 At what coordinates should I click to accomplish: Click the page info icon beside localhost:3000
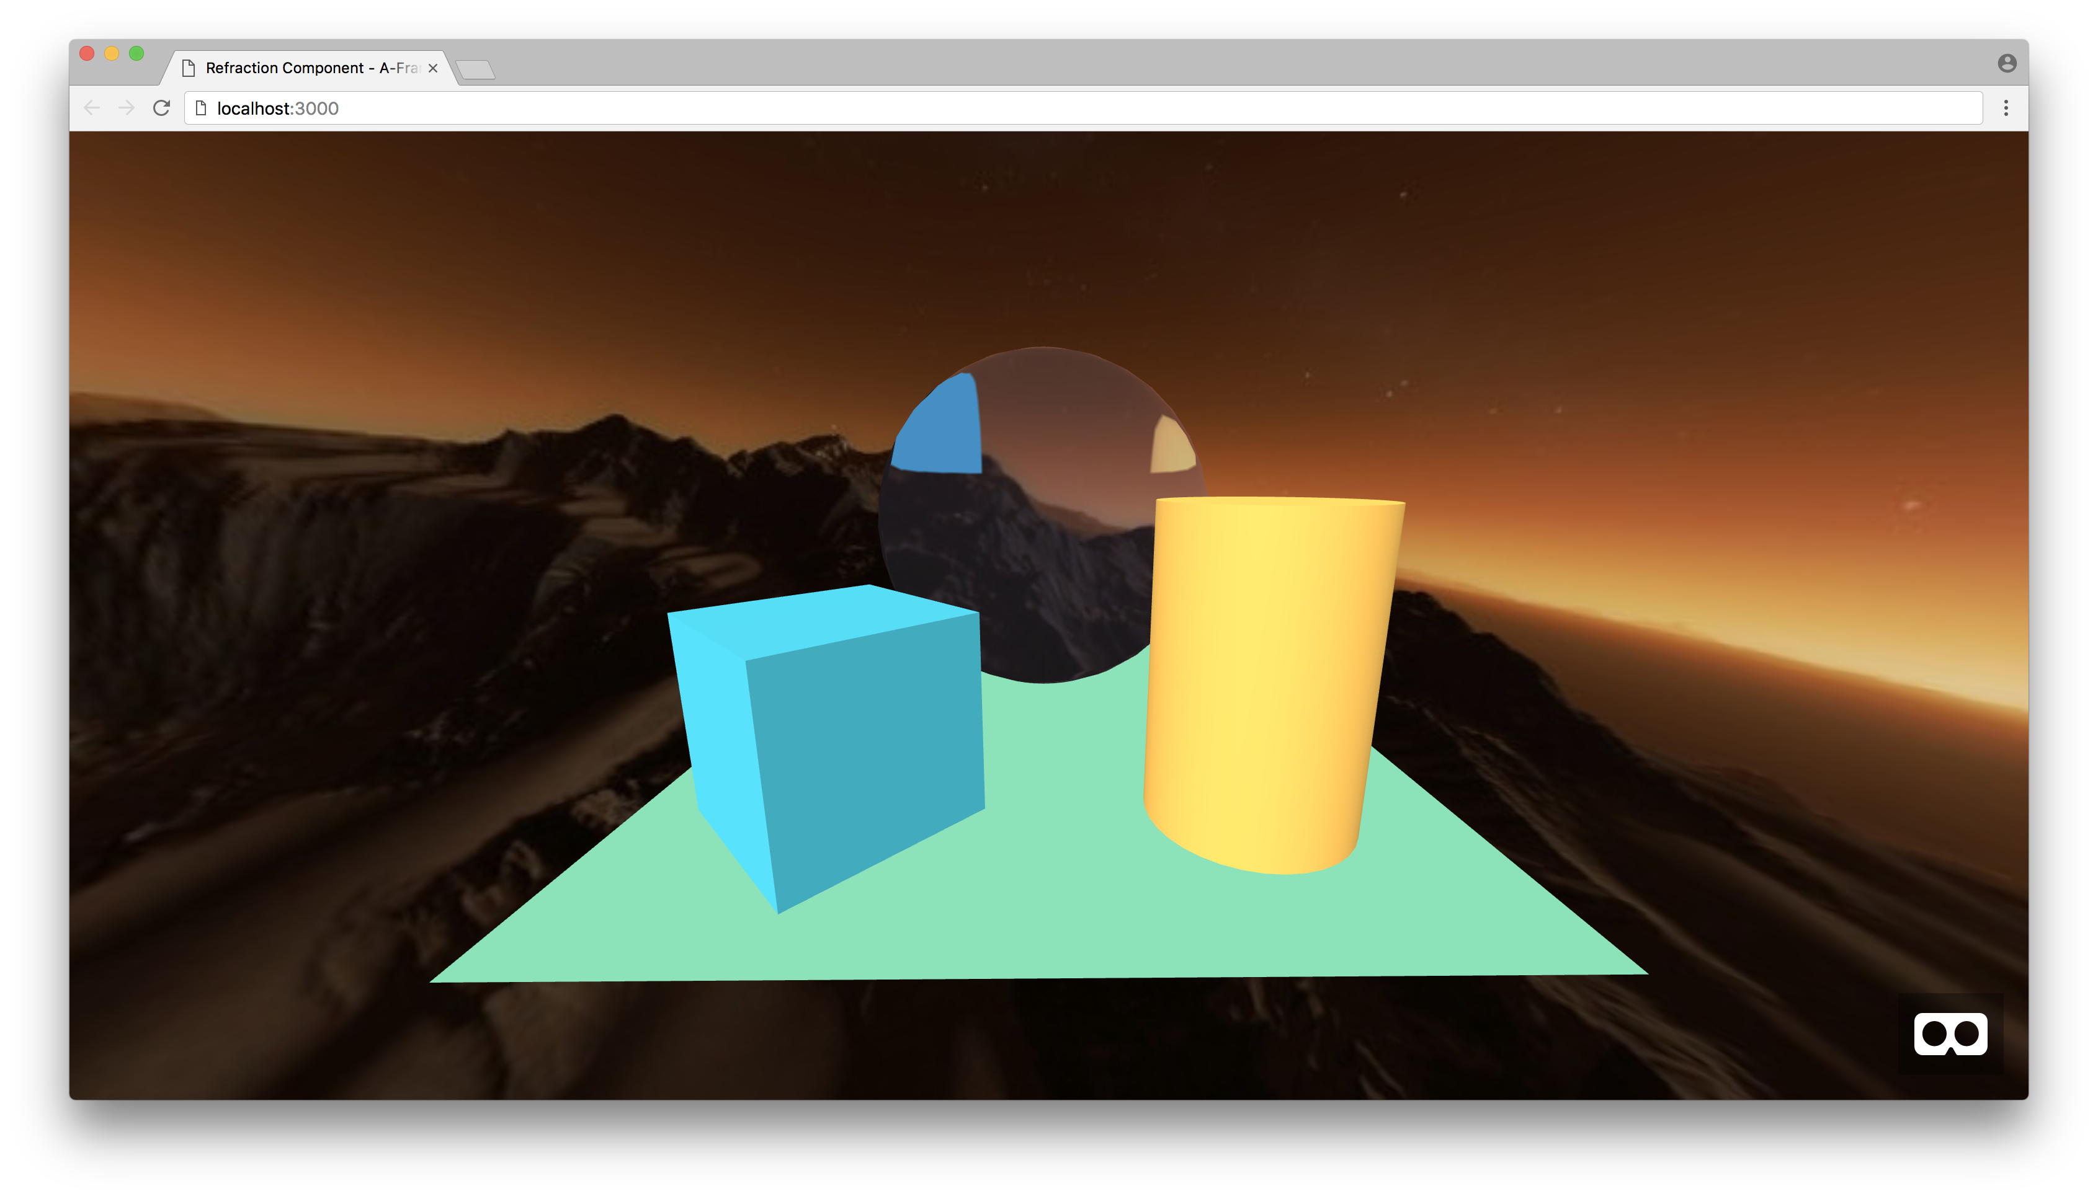(200, 108)
